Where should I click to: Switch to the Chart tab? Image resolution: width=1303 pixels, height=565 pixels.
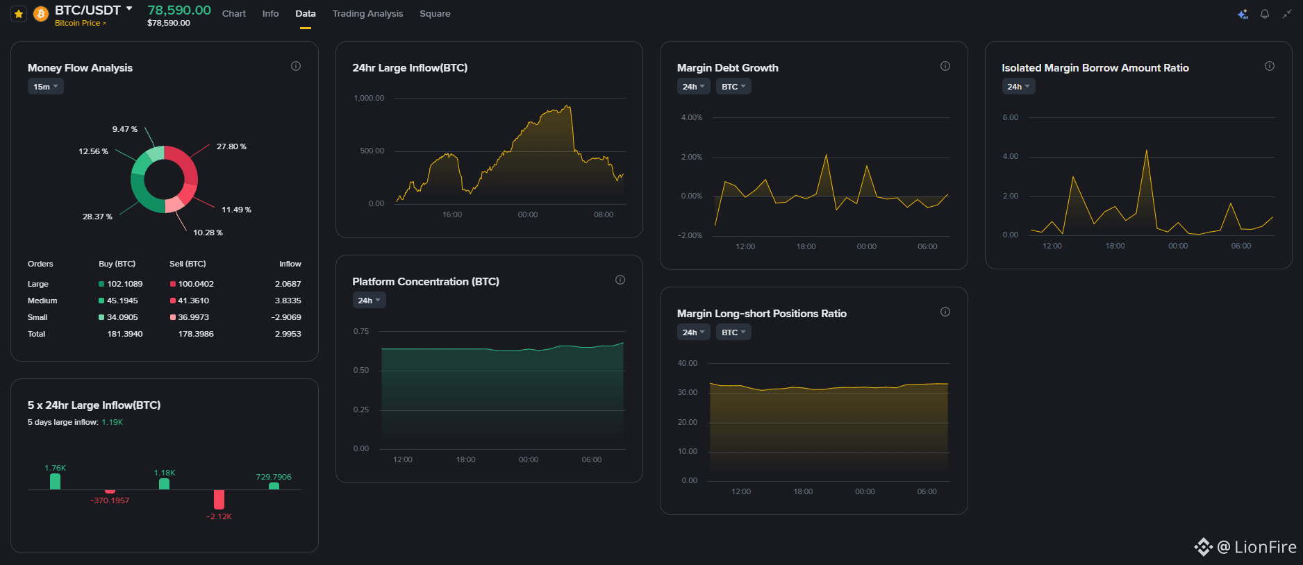[x=234, y=14]
